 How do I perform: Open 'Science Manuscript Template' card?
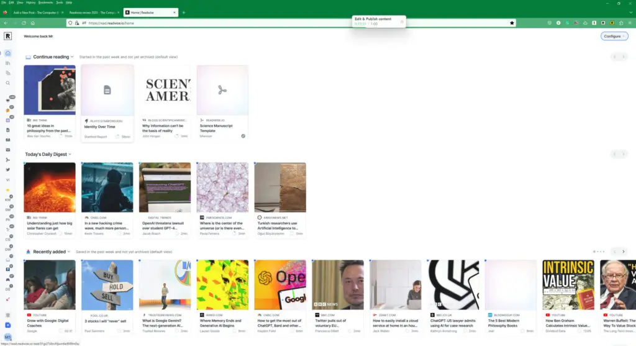(222, 102)
